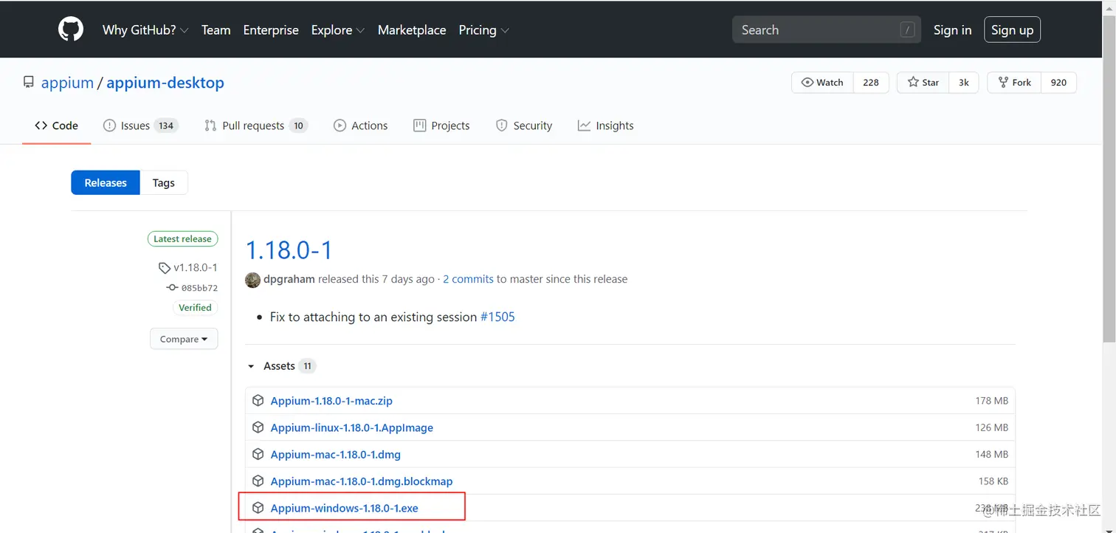Open the Pull requests tab
The height and width of the screenshot is (533, 1116).
coord(255,125)
